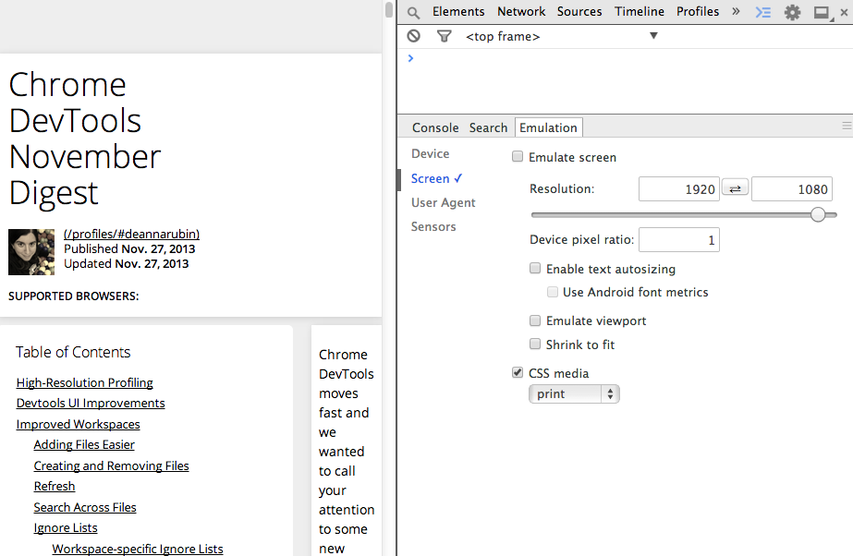The width and height of the screenshot is (853, 556).
Task: Click the drawer drag-handle menu icon
Action: (847, 127)
